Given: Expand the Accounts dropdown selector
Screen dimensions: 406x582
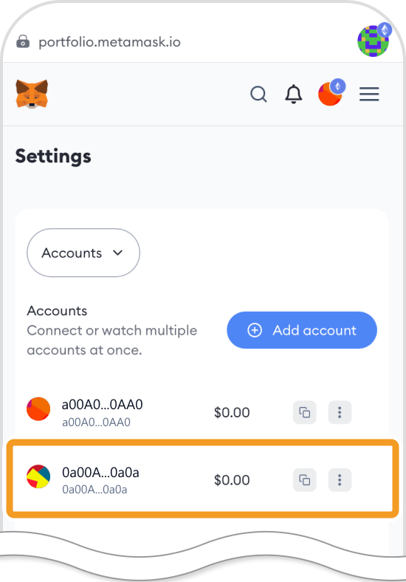Looking at the screenshot, I should coord(83,253).
